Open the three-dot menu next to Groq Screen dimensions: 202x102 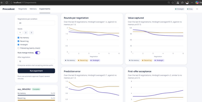[x=197, y=9]
